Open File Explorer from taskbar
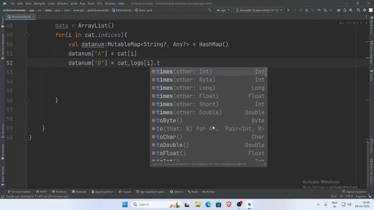This screenshot has height=210, width=374. [x=198, y=205]
